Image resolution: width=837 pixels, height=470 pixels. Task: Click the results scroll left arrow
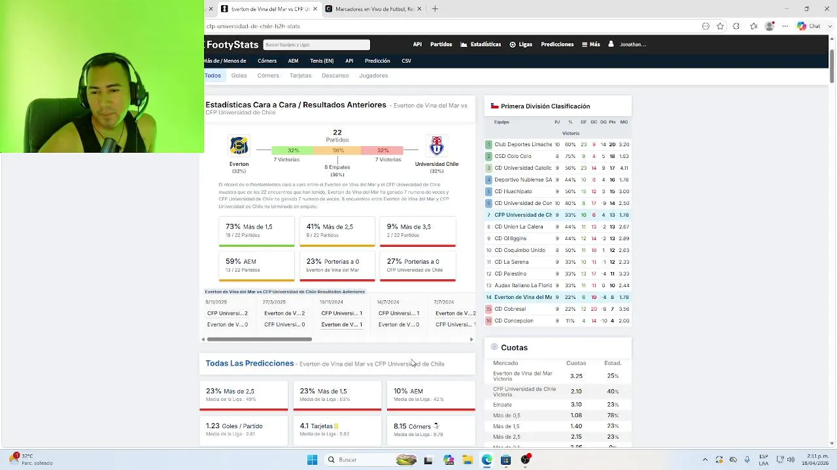point(203,339)
